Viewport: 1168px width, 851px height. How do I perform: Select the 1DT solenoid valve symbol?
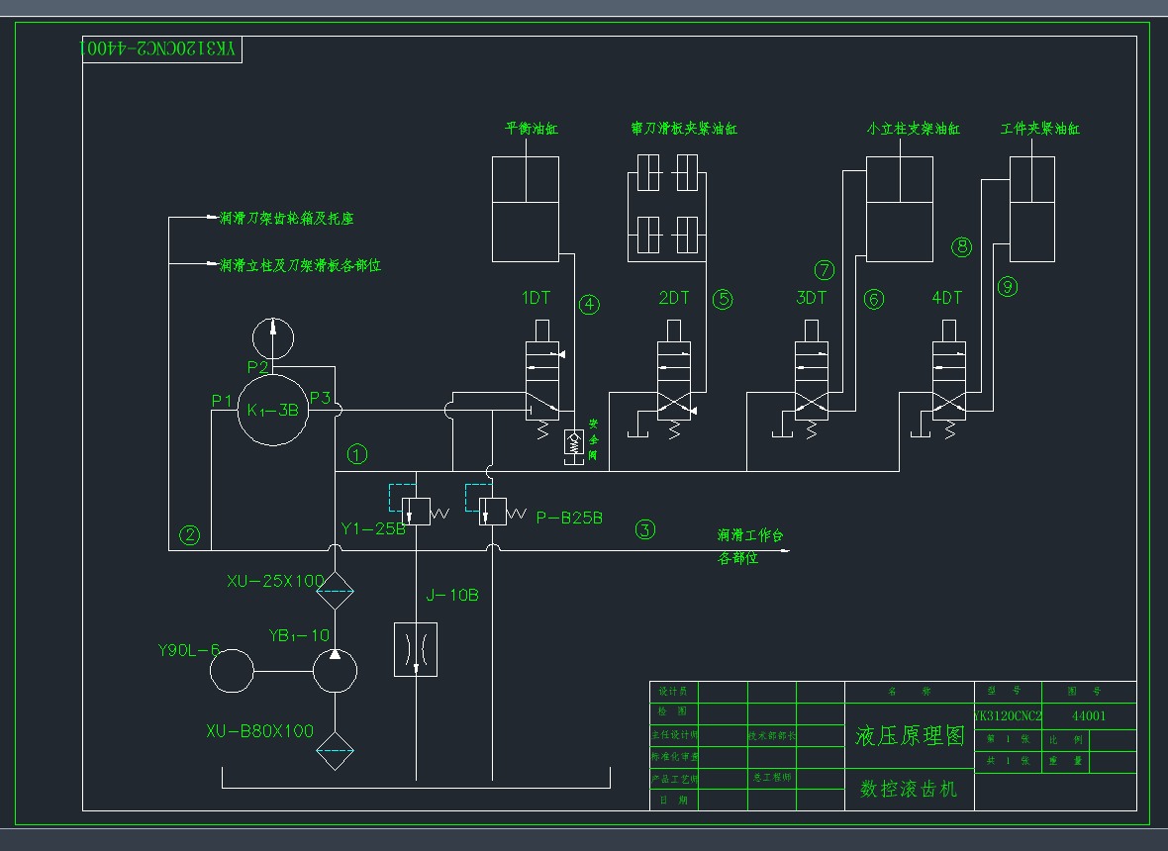543,380
